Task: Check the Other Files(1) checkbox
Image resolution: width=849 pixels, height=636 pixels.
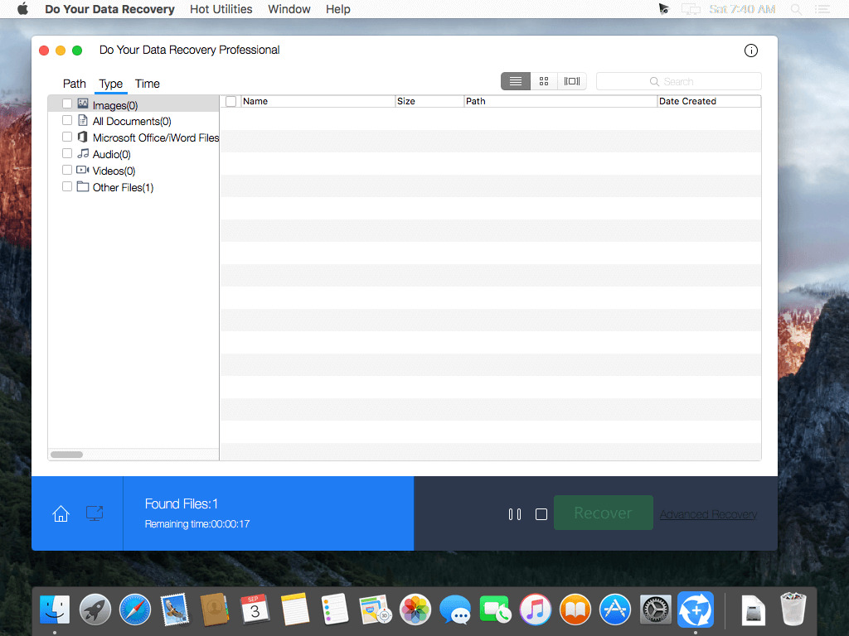Action: [67, 186]
